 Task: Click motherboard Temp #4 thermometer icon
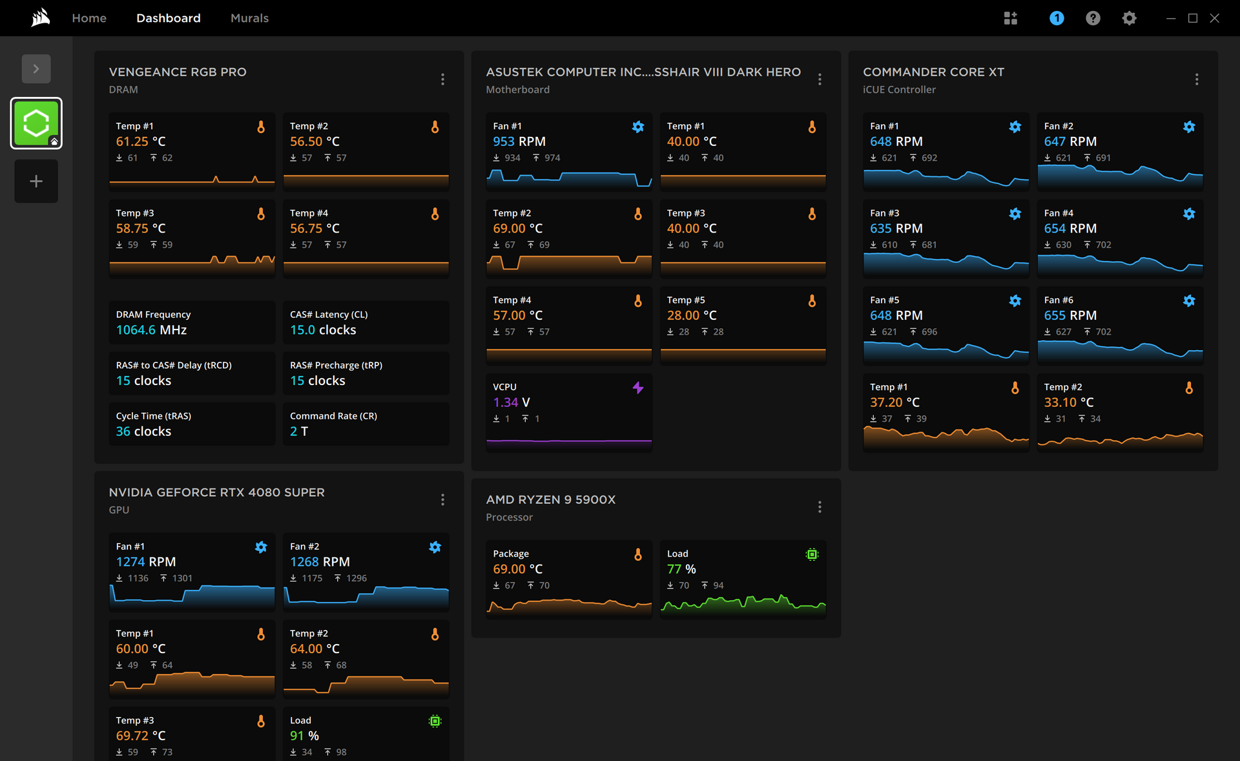(x=638, y=300)
